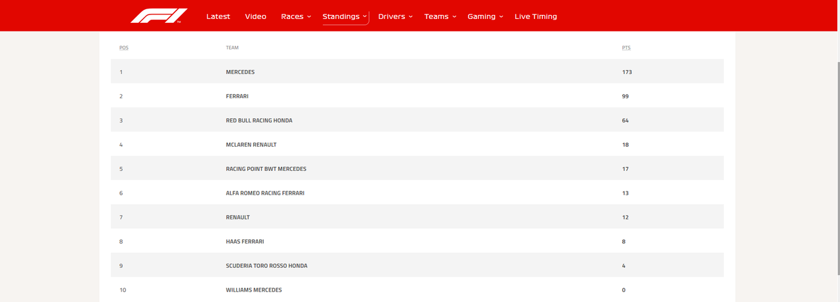Select the 13 points value for Alfa Romeo
Viewport: 840px width, 302px height.
[625, 193]
